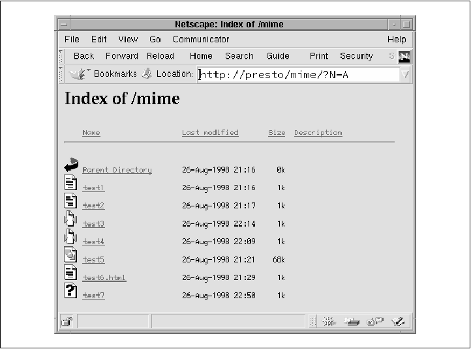The width and height of the screenshot is (471, 349).
Task: Sort listing by Last modified column
Action: [x=210, y=133]
